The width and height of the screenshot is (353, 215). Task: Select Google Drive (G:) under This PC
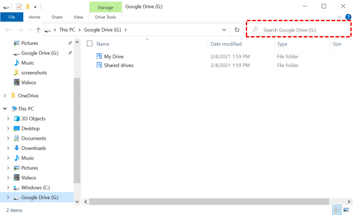click(40, 197)
